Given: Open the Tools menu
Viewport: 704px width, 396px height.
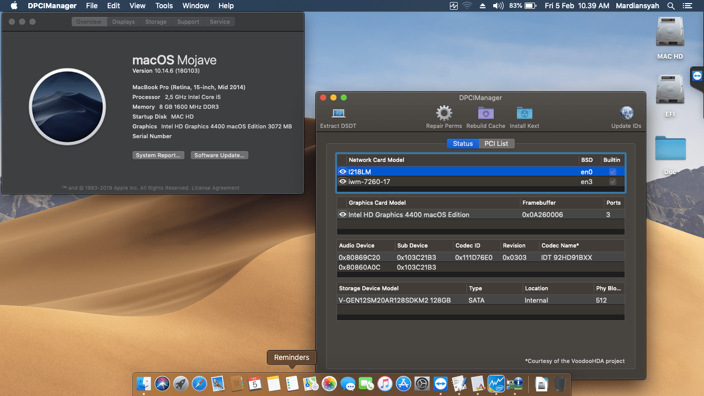Looking at the screenshot, I should click(164, 6).
